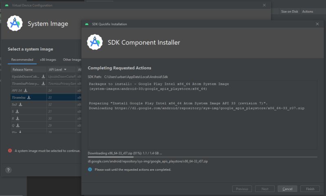Click the dl.google.com repository URL below progress bar
The height and width of the screenshot is (196, 326).
[148, 161]
